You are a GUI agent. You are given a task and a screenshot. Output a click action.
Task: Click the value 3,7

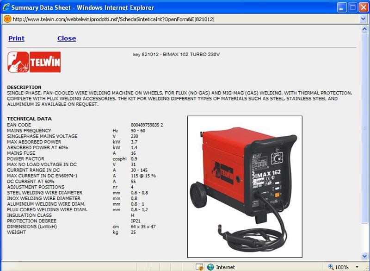coord(134,142)
